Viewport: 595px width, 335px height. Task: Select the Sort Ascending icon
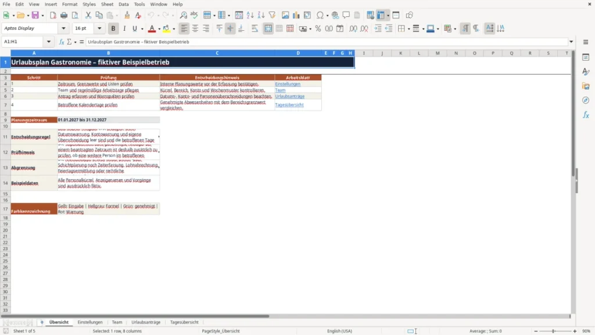point(250,15)
